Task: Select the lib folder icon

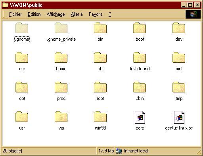Action: (100, 57)
